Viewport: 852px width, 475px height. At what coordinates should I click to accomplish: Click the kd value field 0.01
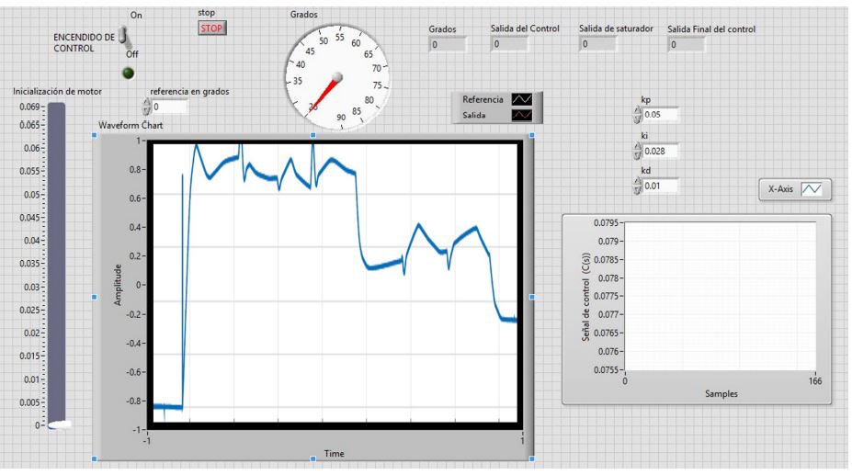(660, 186)
